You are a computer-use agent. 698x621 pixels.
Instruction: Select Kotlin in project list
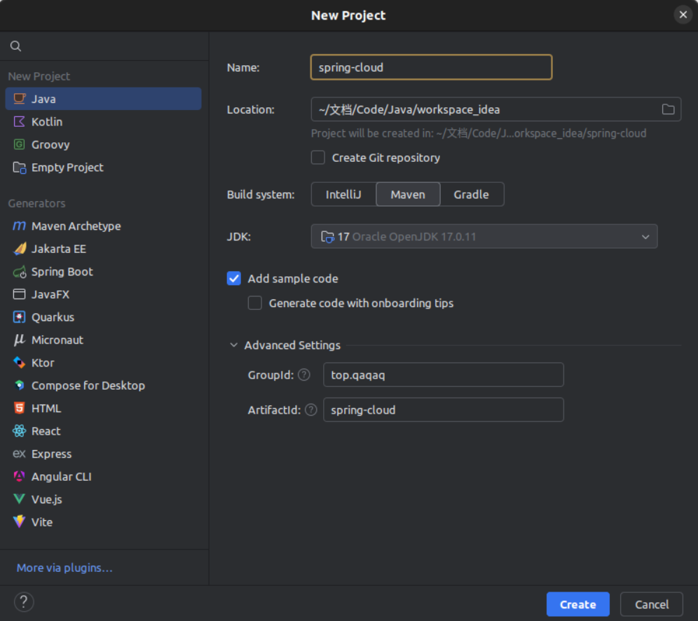[103, 121]
